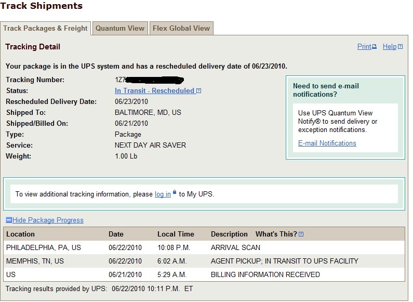Click the What's This? column header
413x302 pixels.
tap(276, 234)
